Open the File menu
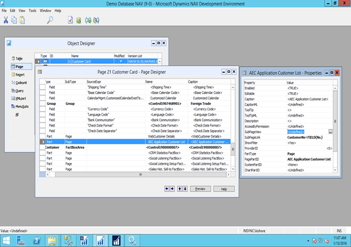 (x=4, y=11)
